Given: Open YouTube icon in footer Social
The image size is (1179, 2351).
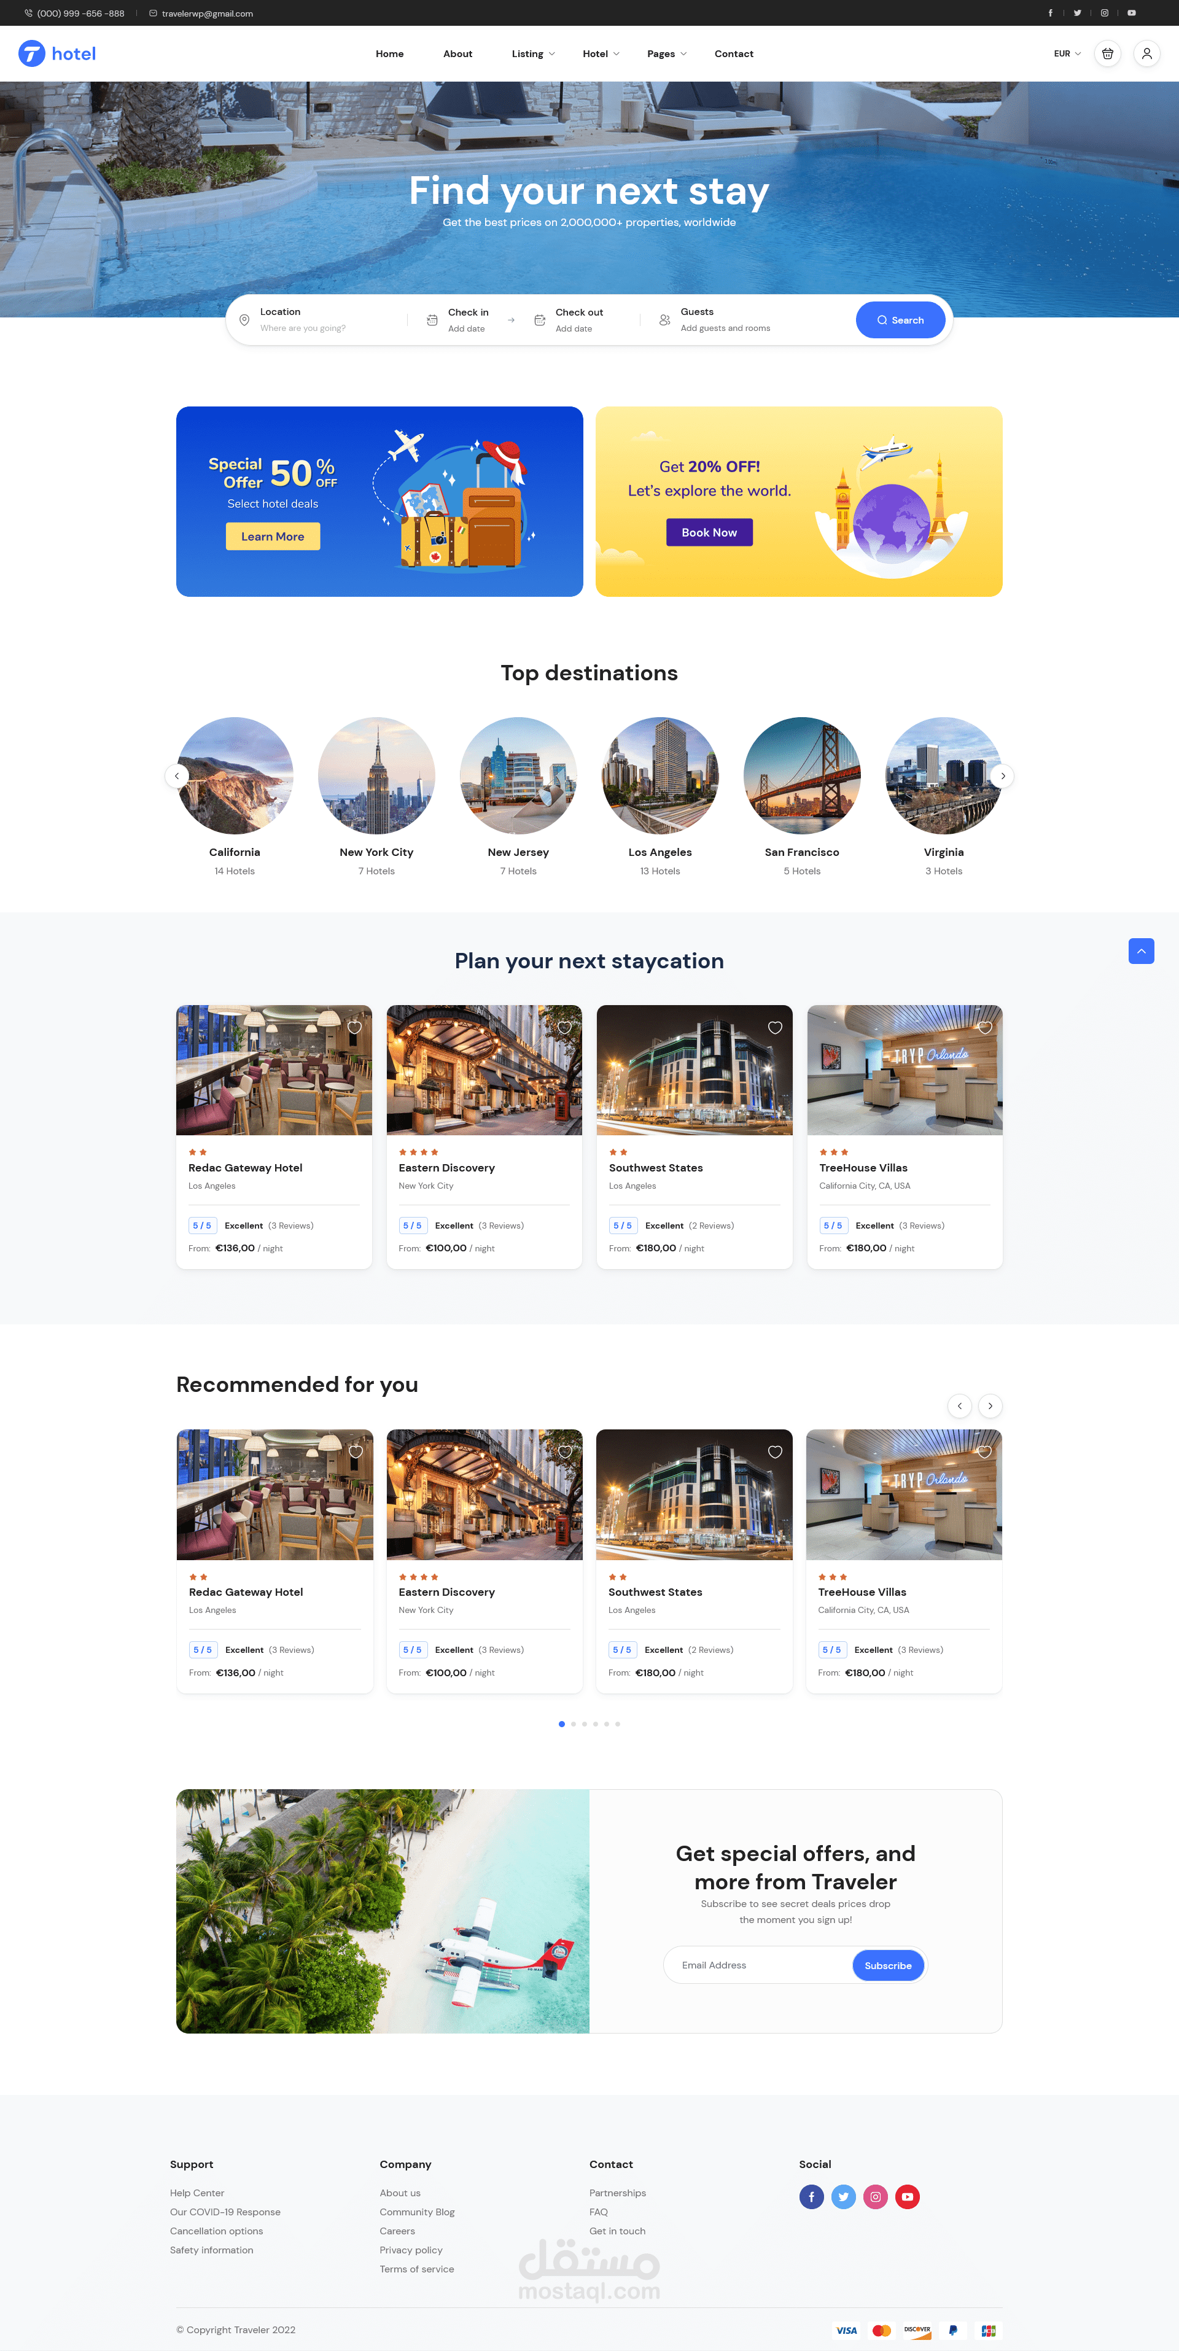Looking at the screenshot, I should click(x=907, y=2197).
